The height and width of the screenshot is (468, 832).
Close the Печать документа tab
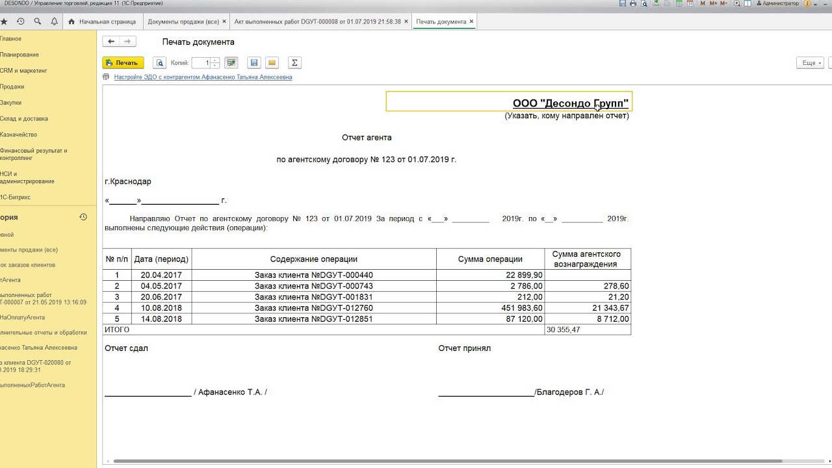[x=471, y=21]
